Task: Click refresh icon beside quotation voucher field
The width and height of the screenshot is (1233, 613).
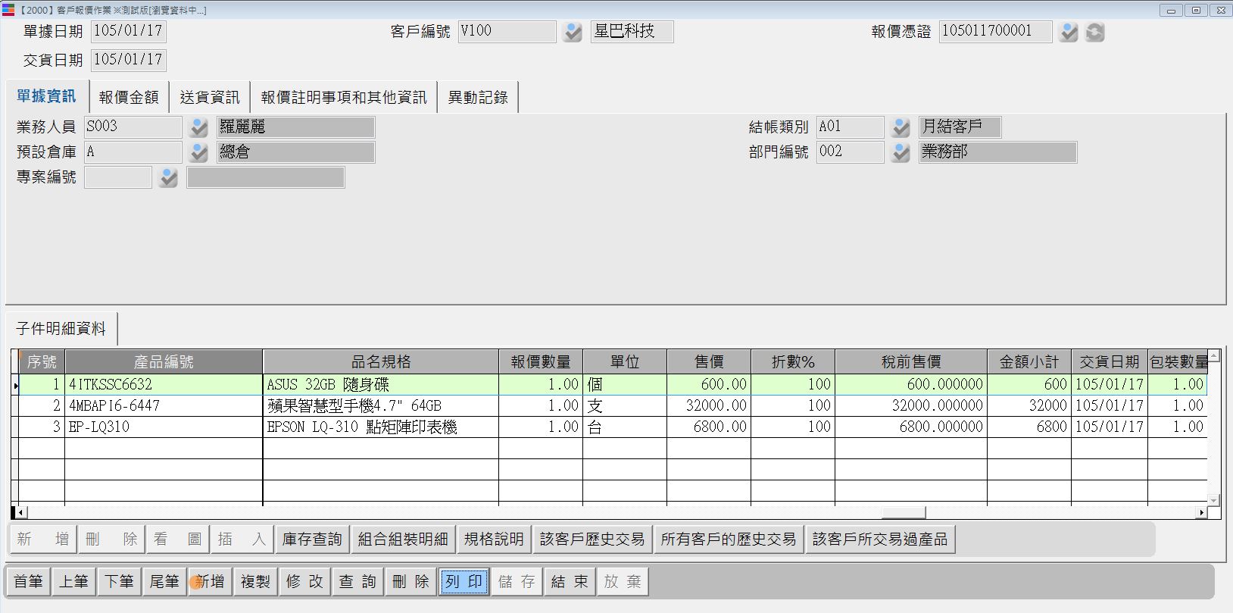Action: point(1094,32)
